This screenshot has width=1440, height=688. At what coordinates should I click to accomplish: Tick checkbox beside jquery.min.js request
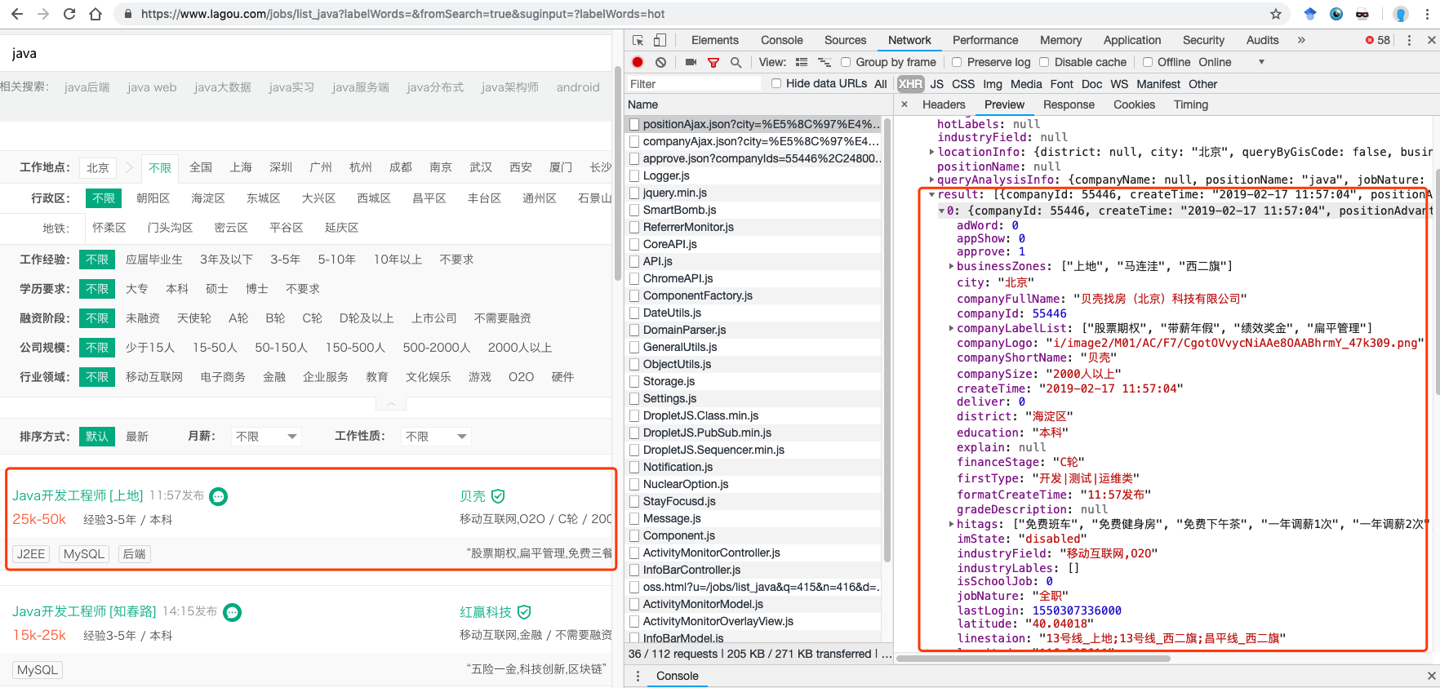pos(634,193)
